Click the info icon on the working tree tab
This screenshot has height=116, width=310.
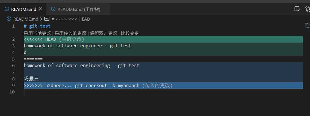pyautogui.click(x=53, y=9)
